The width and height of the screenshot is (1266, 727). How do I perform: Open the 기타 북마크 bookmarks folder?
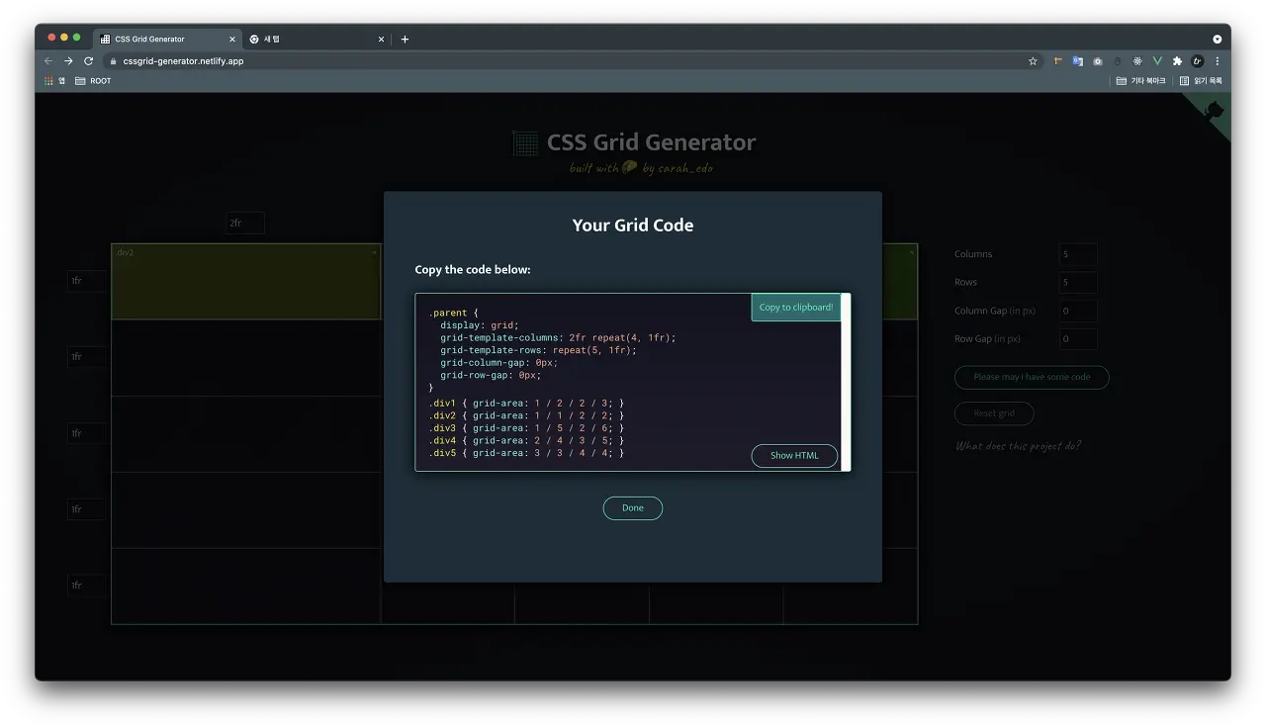(x=1140, y=81)
